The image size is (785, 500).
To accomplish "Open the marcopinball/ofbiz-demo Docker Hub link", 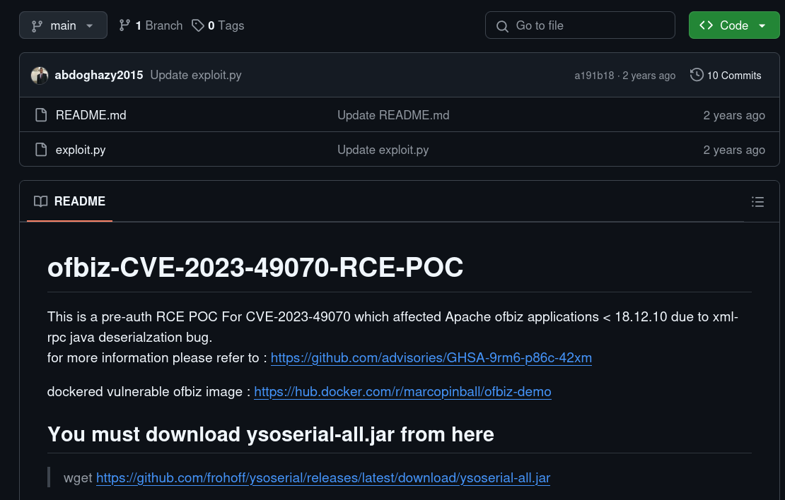I will coord(402,391).
